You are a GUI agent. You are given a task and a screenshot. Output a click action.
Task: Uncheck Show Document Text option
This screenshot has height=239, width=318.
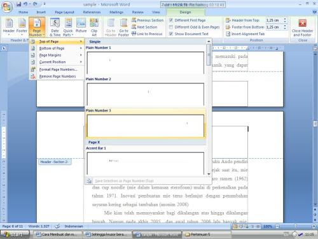tap(171, 34)
